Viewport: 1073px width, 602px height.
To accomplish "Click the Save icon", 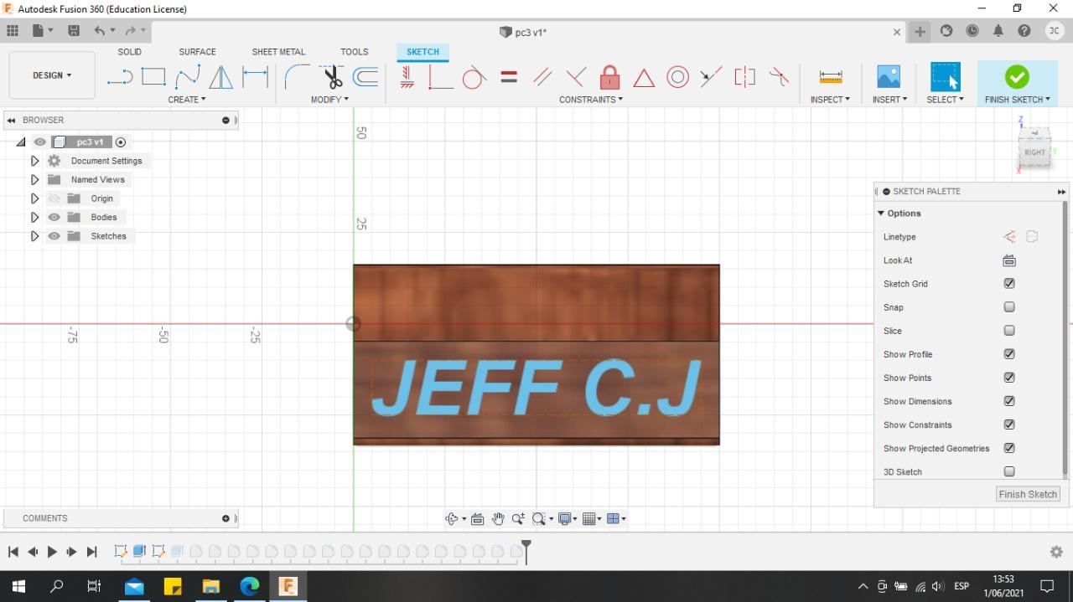I will click(x=74, y=31).
